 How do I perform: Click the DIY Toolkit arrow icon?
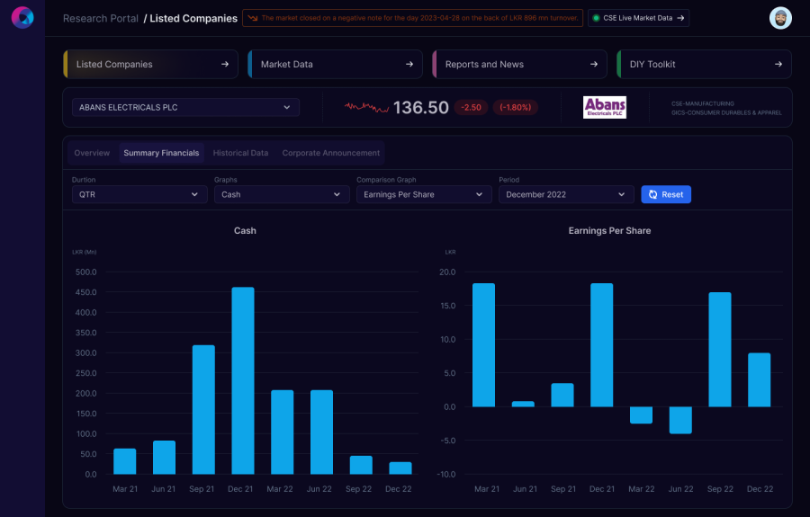(x=778, y=64)
